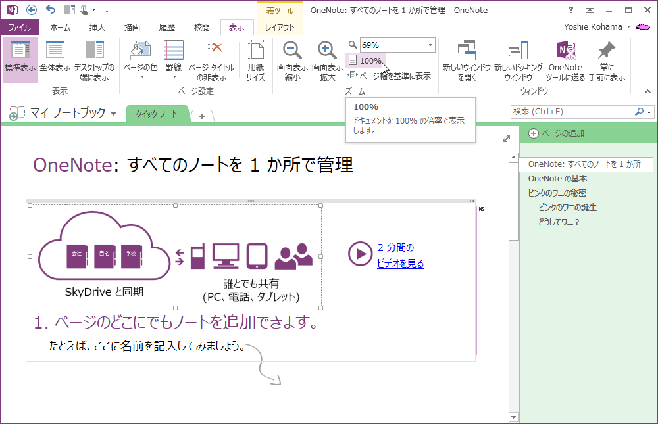Open 新しいドッキング ウィンドウ
Screen dimensions: 658x424
[519, 60]
